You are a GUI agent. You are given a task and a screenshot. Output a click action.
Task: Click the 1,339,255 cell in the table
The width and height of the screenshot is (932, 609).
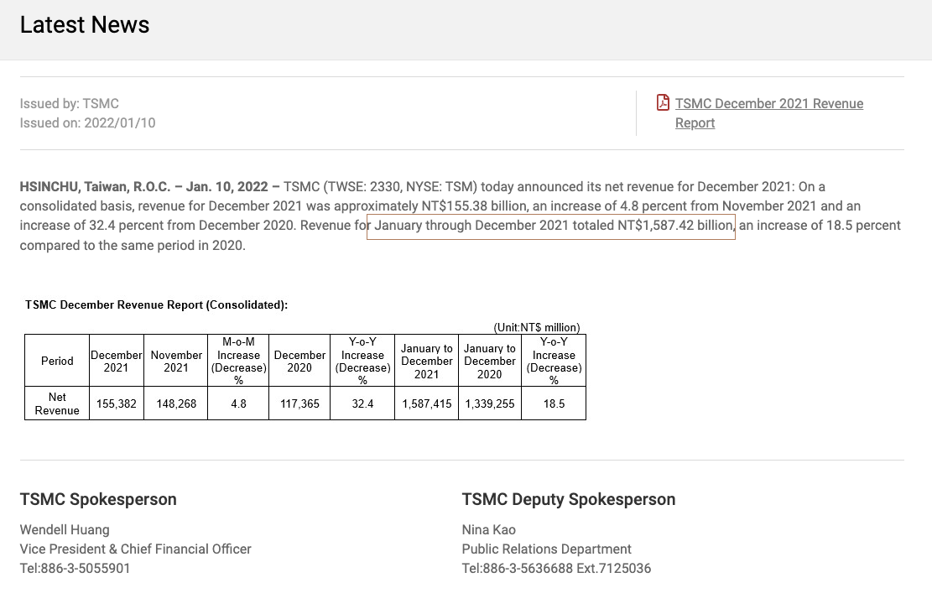pyautogui.click(x=490, y=403)
